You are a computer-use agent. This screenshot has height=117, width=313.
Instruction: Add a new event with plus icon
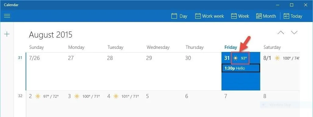point(7,34)
